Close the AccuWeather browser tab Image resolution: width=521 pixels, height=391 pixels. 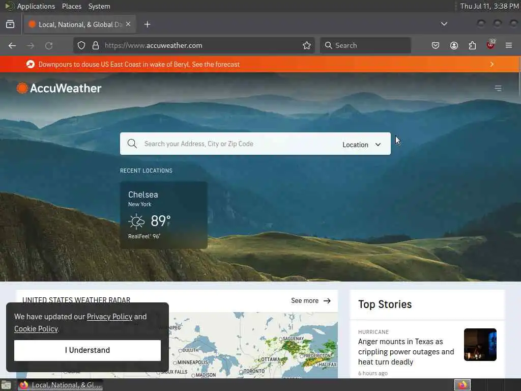click(128, 24)
